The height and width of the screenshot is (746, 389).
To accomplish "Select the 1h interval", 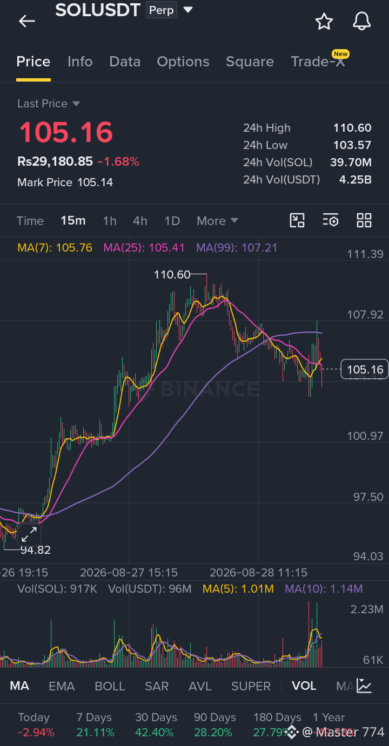I will point(110,221).
